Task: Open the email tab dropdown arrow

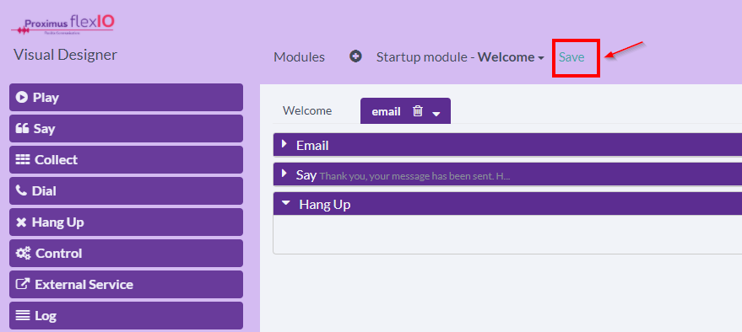Action: [436, 114]
